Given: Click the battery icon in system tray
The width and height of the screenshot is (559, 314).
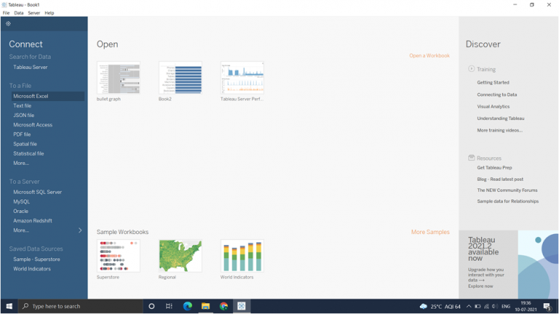Looking at the screenshot, I should pyautogui.click(x=477, y=307).
